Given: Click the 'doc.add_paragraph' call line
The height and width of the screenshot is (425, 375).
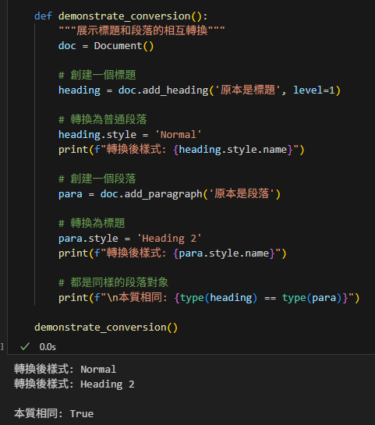Looking at the screenshot, I should point(170,194).
